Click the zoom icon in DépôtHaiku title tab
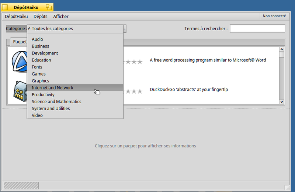Screen dimensions: 295x192 click(x=49, y=7)
